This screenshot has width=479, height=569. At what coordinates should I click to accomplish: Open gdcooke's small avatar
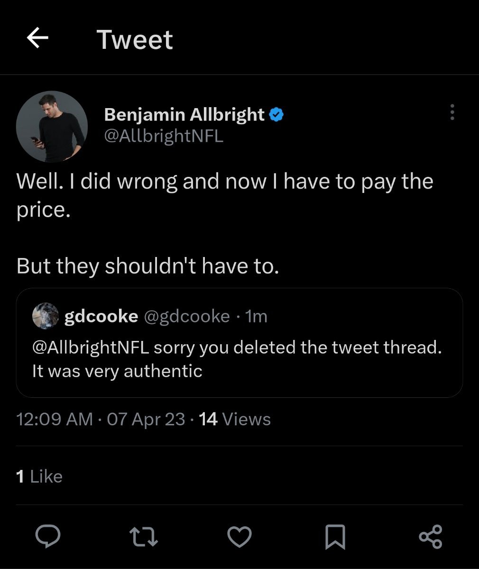tap(46, 316)
